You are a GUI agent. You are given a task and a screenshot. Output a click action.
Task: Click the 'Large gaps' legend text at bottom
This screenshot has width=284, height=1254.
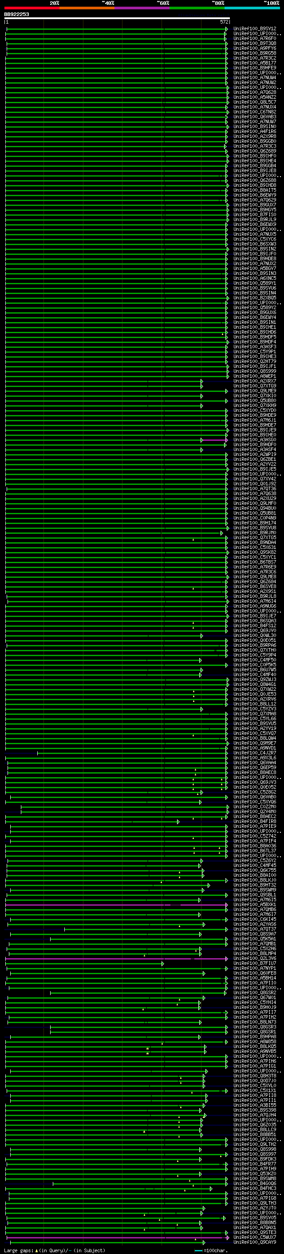click(19, 1250)
